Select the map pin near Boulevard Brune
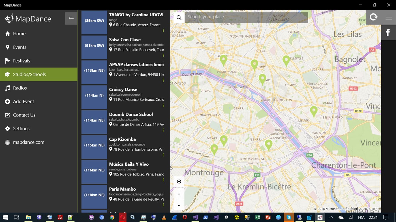The width and height of the screenshot is (396, 222). coord(214,150)
